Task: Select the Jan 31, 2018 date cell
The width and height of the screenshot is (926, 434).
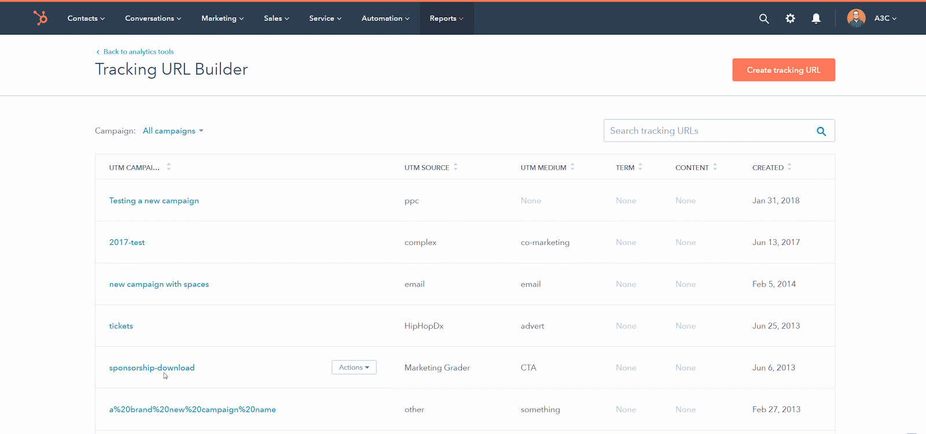Action: pos(776,201)
